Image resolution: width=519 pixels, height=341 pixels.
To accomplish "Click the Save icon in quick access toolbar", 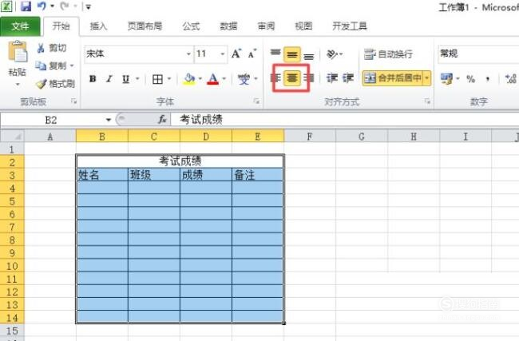I will (x=26, y=6).
